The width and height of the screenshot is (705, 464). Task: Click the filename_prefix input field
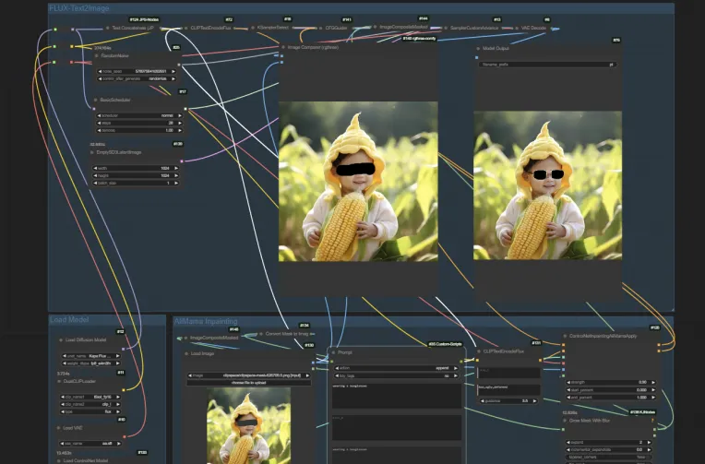point(547,65)
